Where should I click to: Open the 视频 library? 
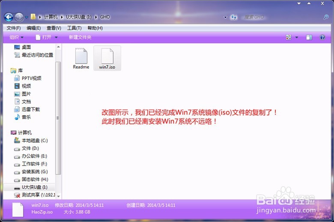coord(22,86)
